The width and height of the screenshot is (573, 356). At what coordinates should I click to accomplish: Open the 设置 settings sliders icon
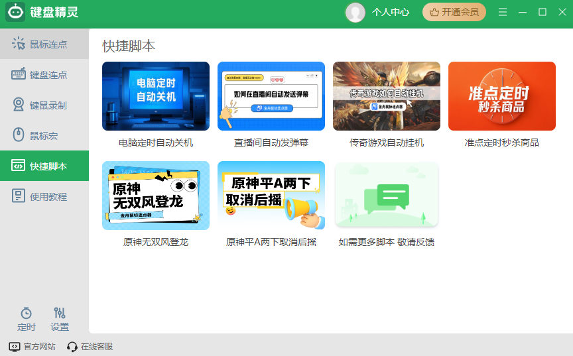(x=60, y=313)
